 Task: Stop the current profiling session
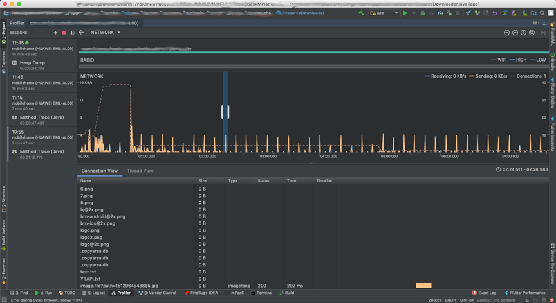[x=64, y=33]
